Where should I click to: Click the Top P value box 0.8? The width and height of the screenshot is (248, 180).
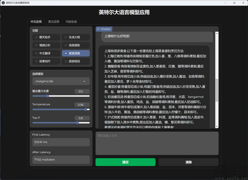[x=82, y=118]
